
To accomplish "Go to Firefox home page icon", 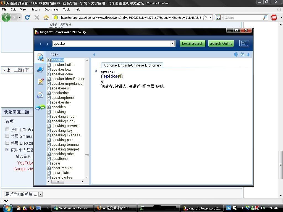I will [x=46, y=17].
